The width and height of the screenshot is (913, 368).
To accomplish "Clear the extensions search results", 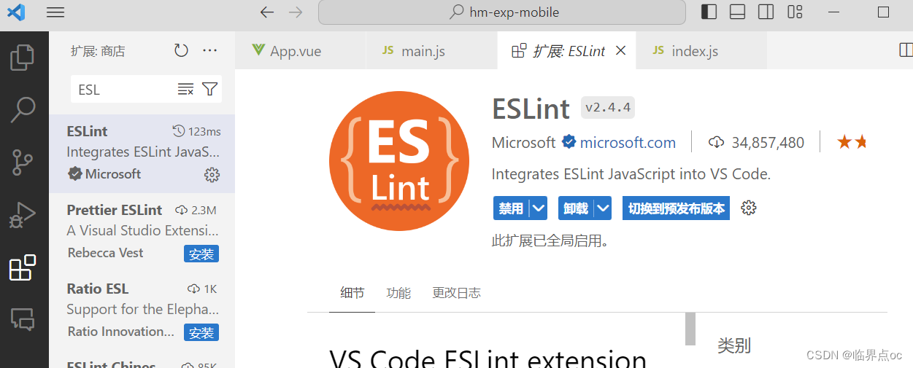I will (x=185, y=89).
